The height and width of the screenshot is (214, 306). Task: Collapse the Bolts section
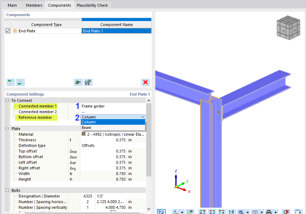pos(7,190)
